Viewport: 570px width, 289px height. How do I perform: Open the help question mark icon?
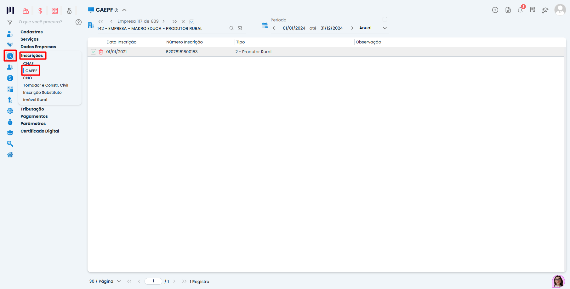78,22
